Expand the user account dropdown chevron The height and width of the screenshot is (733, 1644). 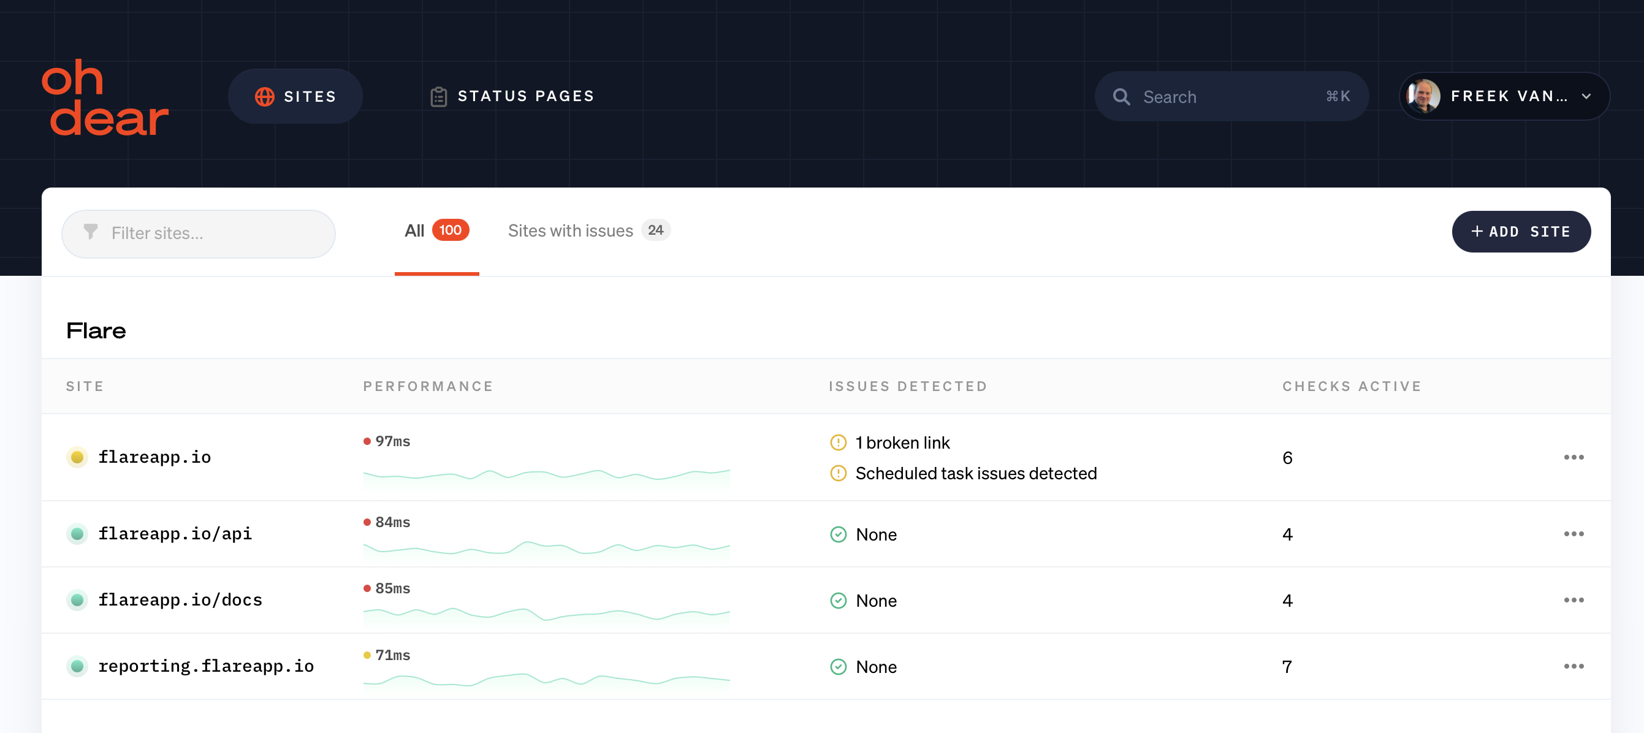[x=1586, y=96]
